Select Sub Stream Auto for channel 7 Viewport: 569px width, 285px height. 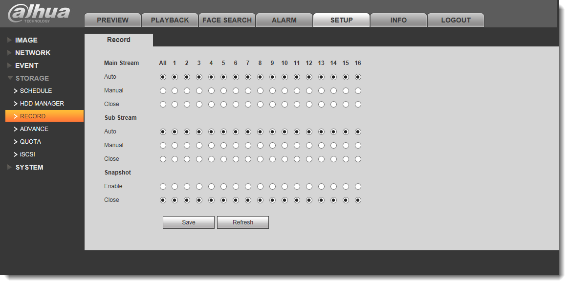click(248, 132)
